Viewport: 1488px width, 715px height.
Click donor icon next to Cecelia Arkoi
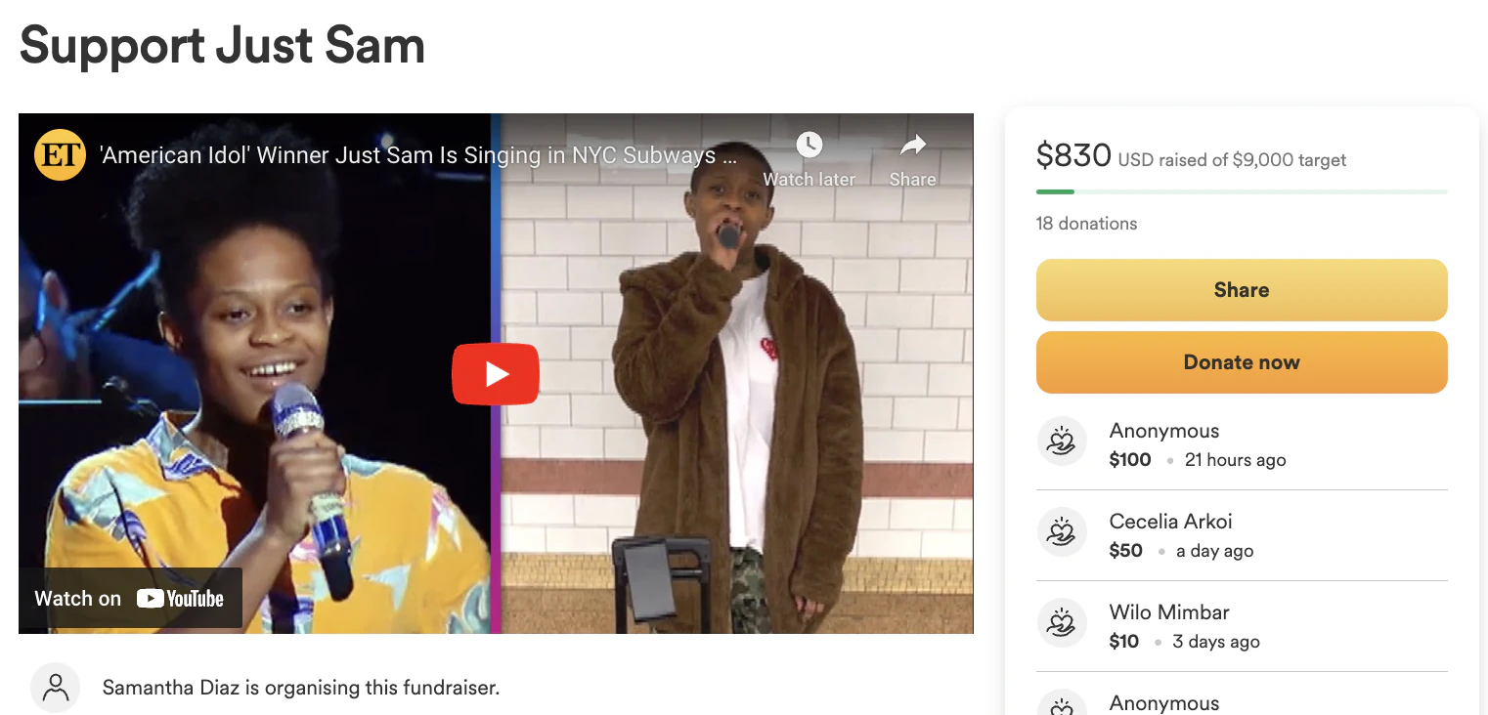click(x=1062, y=533)
